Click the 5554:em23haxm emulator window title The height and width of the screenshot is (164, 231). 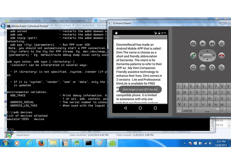[x=122, y=23]
